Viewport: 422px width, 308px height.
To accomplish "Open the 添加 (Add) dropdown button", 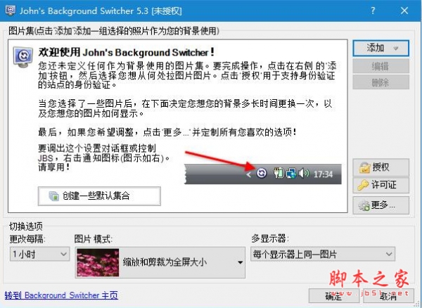I will [x=381, y=49].
